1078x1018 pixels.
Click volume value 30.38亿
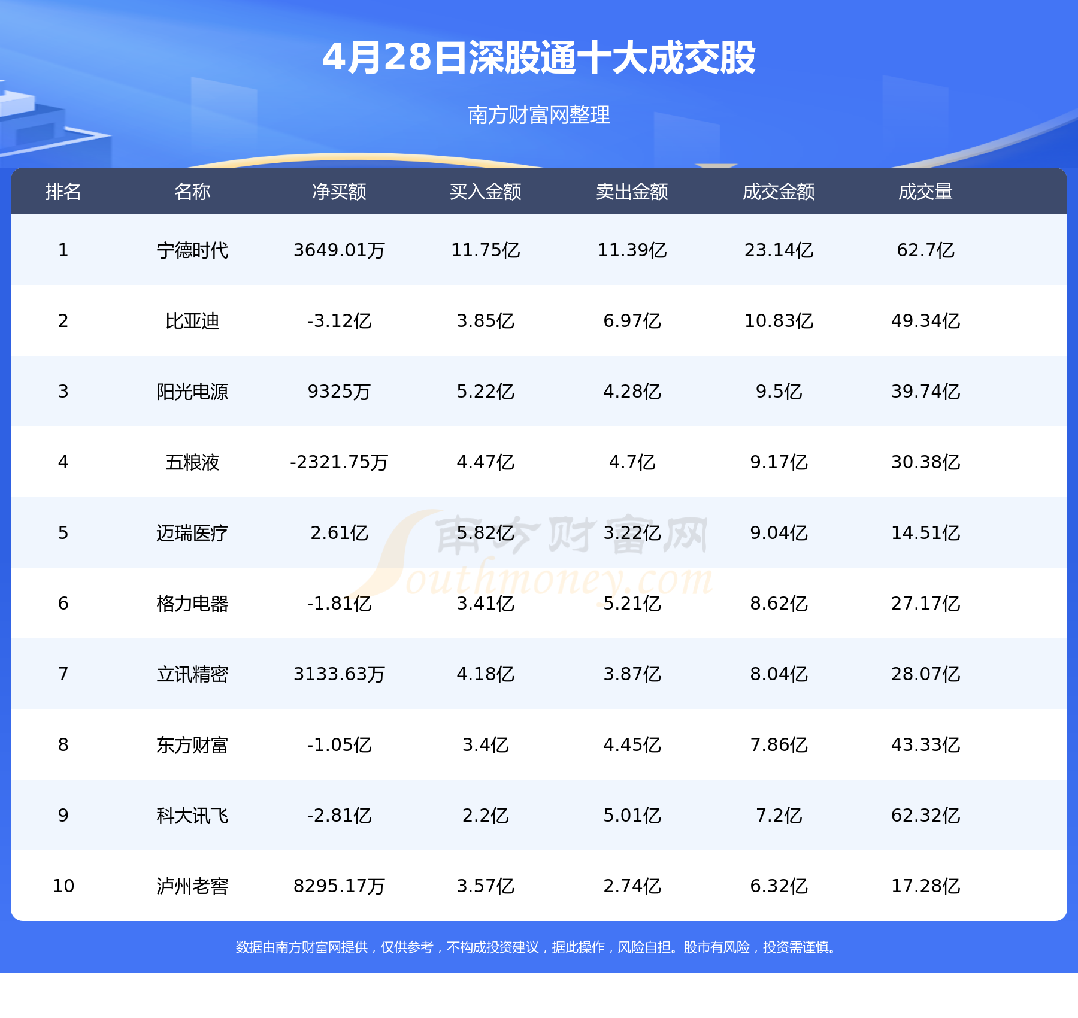[x=926, y=462]
